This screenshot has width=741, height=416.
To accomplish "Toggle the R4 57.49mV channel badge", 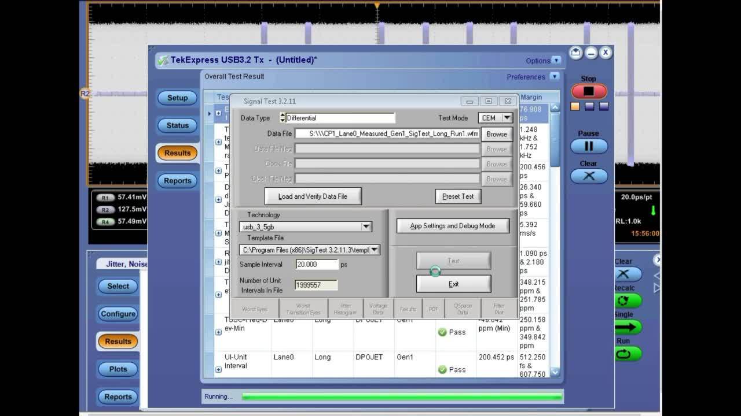I will point(105,221).
